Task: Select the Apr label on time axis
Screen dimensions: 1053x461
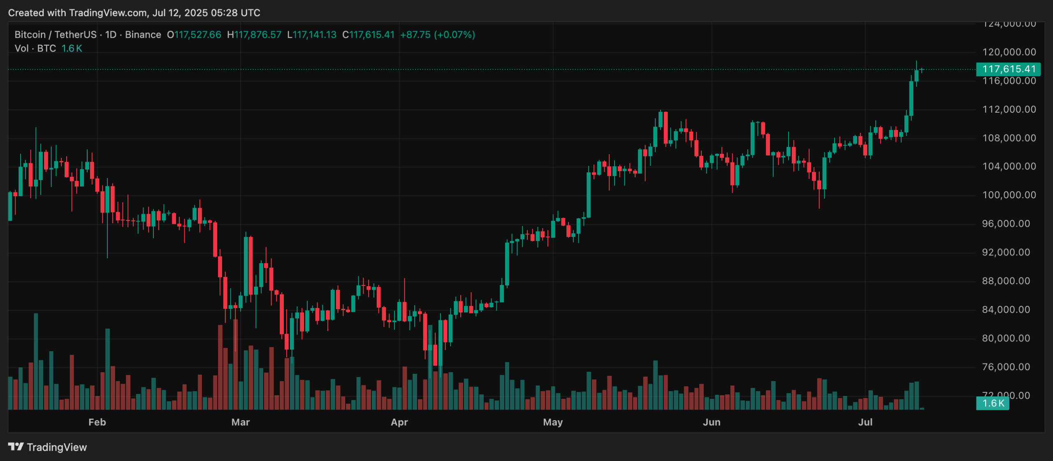Action: click(399, 422)
